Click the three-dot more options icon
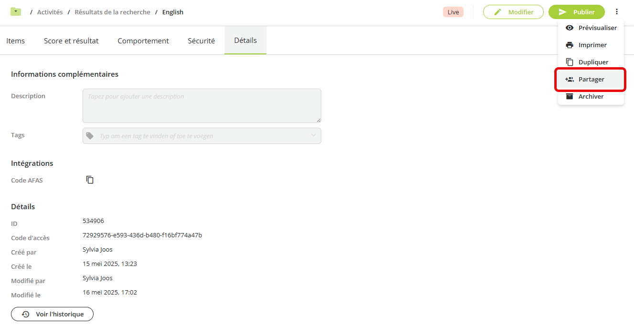 617,12
